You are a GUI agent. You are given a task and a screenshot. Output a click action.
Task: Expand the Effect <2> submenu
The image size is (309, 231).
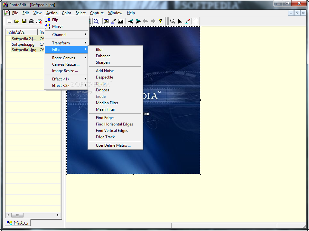pos(67,86)
